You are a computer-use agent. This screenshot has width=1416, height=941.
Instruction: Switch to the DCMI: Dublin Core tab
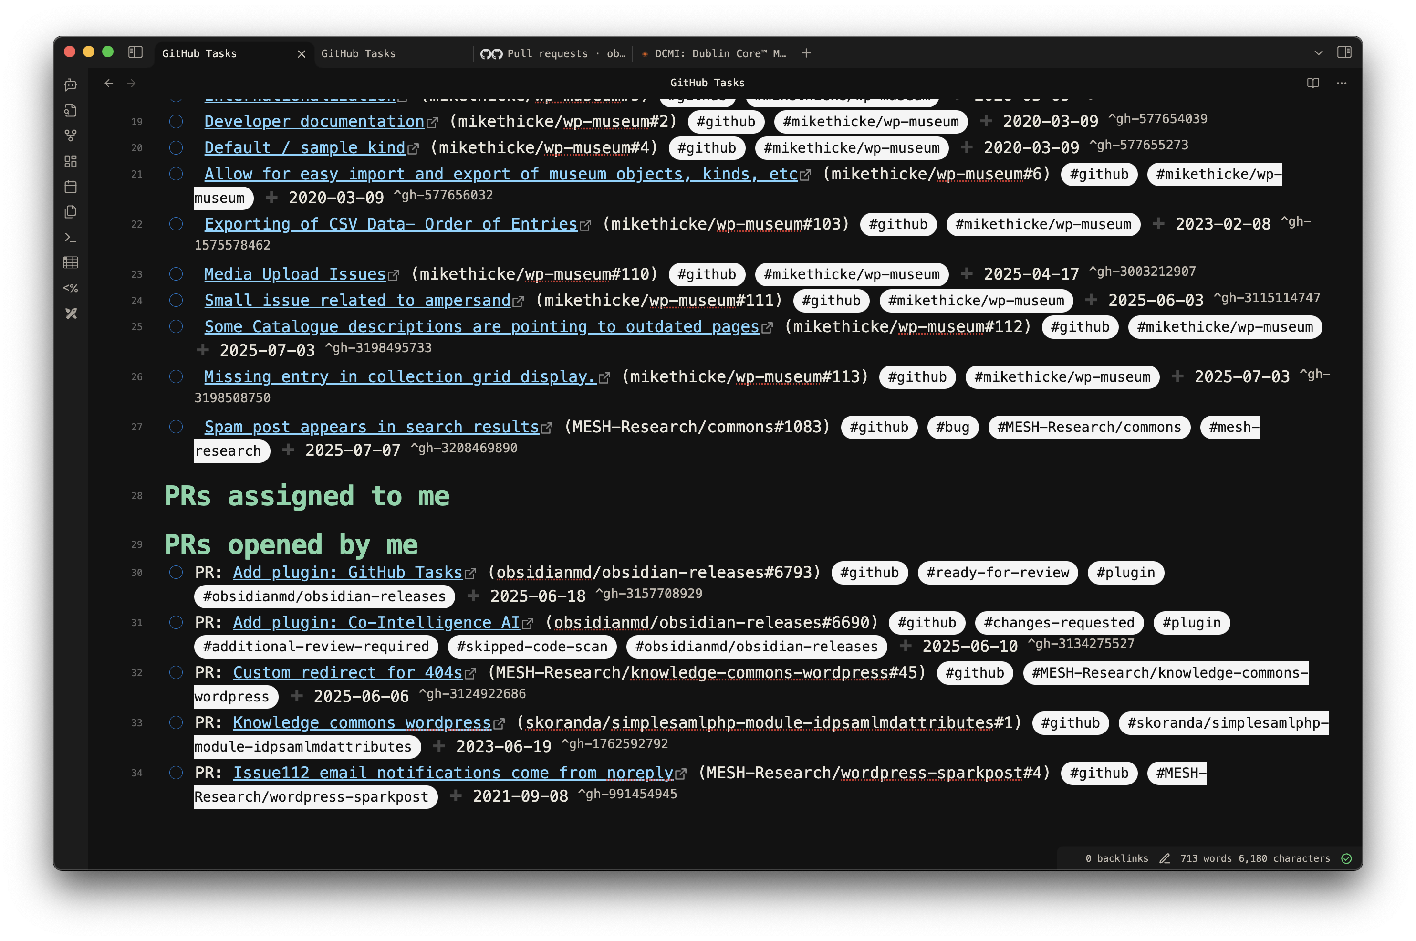[712, 53]
